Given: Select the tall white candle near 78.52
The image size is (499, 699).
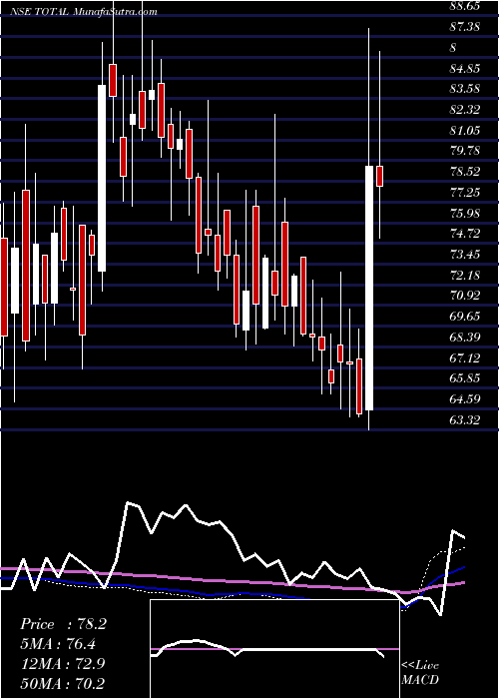Looking at the screenshot, I should tap(369, 288).
